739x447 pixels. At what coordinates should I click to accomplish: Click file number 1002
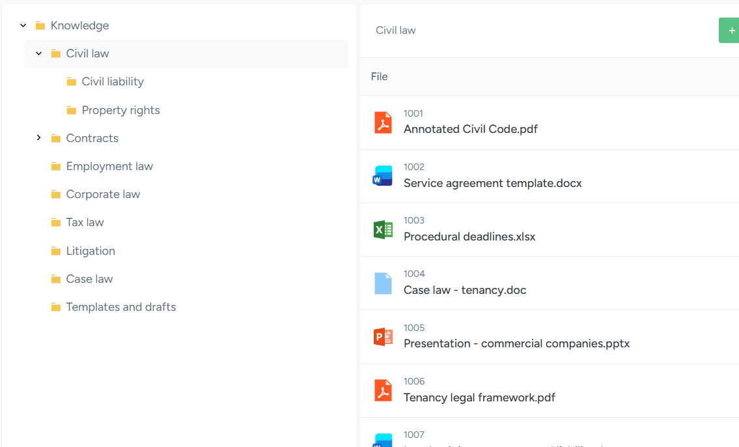point(414,167)
